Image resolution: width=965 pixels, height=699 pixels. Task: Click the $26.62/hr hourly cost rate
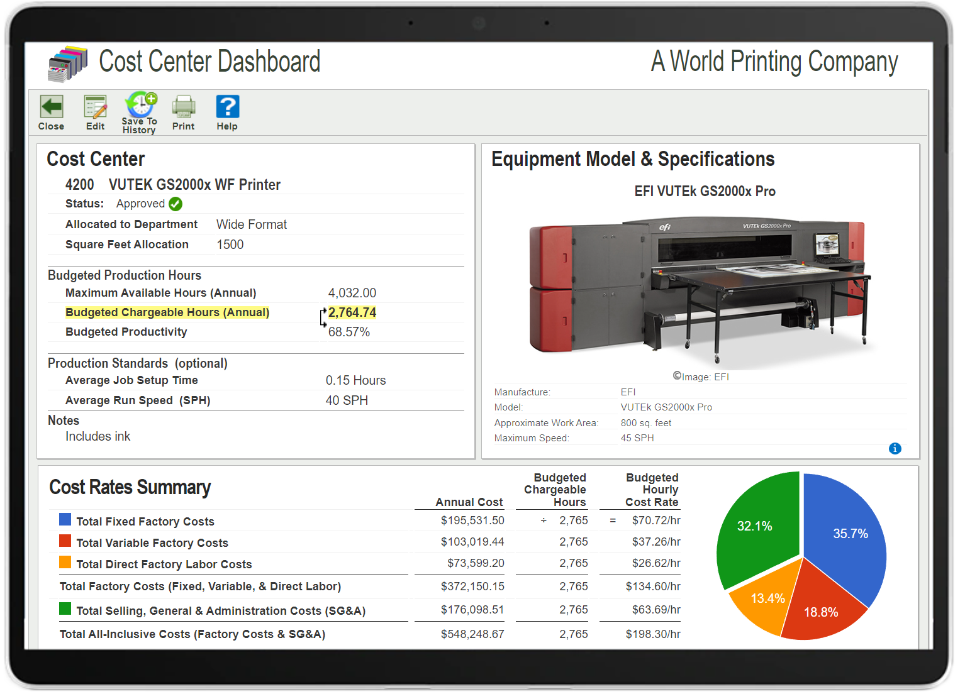tap(656, 563)
